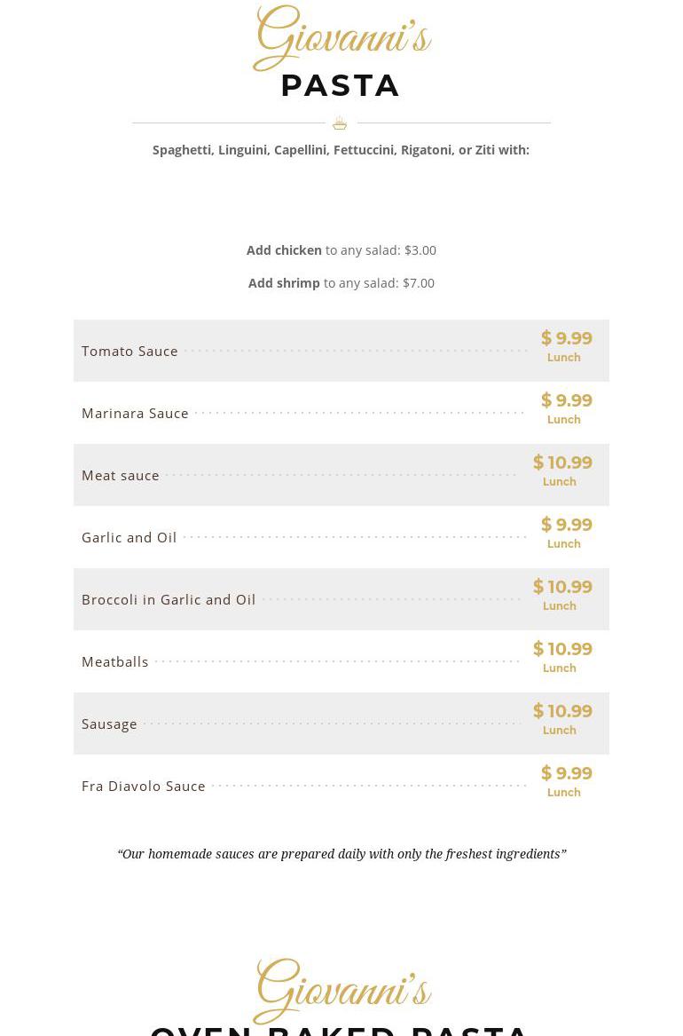The height and width of the screenshot is (1036, 683).
Task: Click the Add chicken text
Action: point(285,250)
